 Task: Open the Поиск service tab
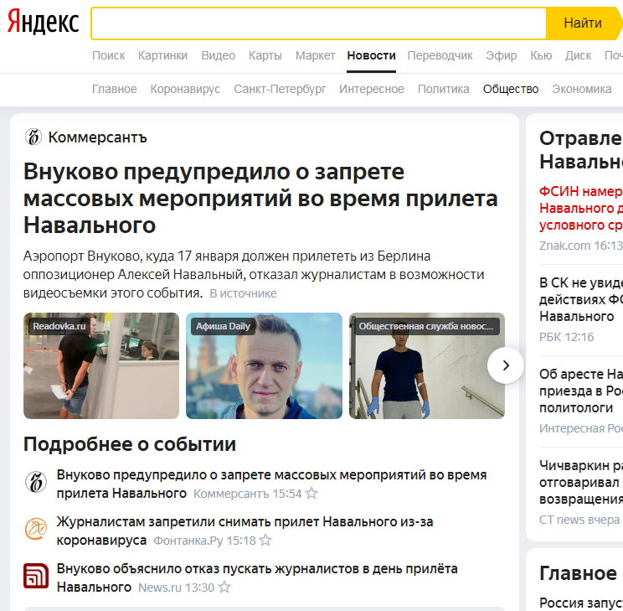click(109, 55)
